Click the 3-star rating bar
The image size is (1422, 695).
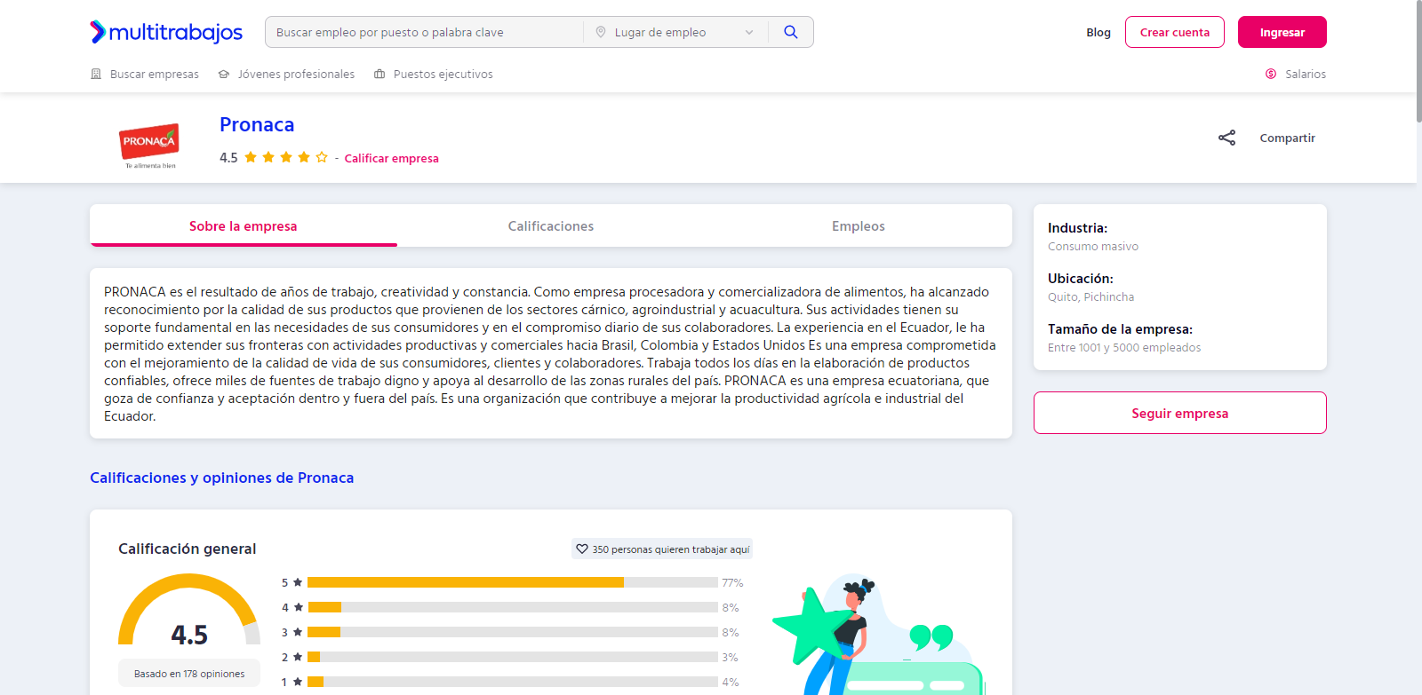click(x=513, y=632)
